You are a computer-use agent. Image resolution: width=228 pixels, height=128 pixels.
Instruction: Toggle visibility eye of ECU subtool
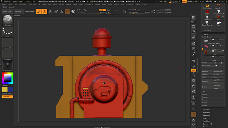[223, 51]
